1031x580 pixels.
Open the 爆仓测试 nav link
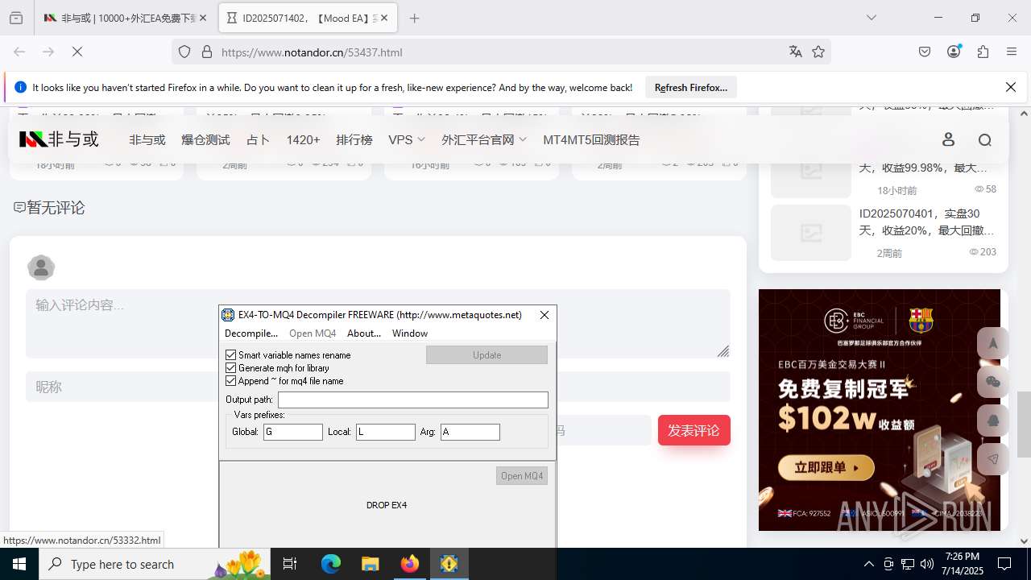(x=205, y=139)
